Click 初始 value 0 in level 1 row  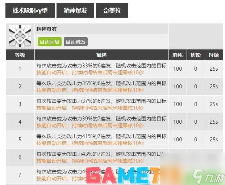pyautogui.click(x=196, y=69)
